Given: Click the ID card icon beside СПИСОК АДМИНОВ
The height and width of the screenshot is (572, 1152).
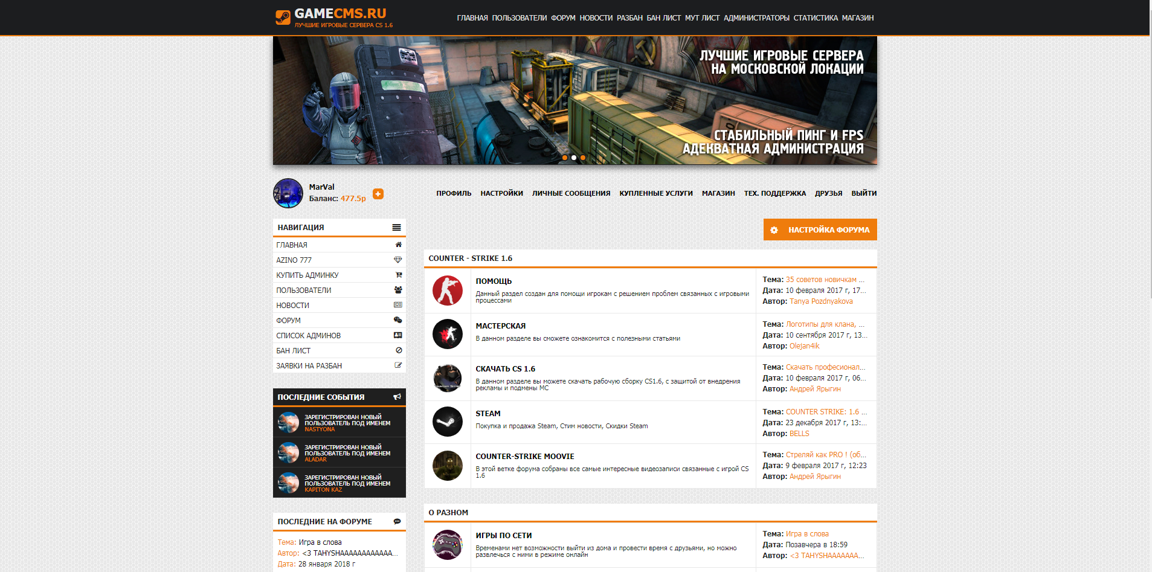Looking at the screenshot, I should (x=398, y=335).
